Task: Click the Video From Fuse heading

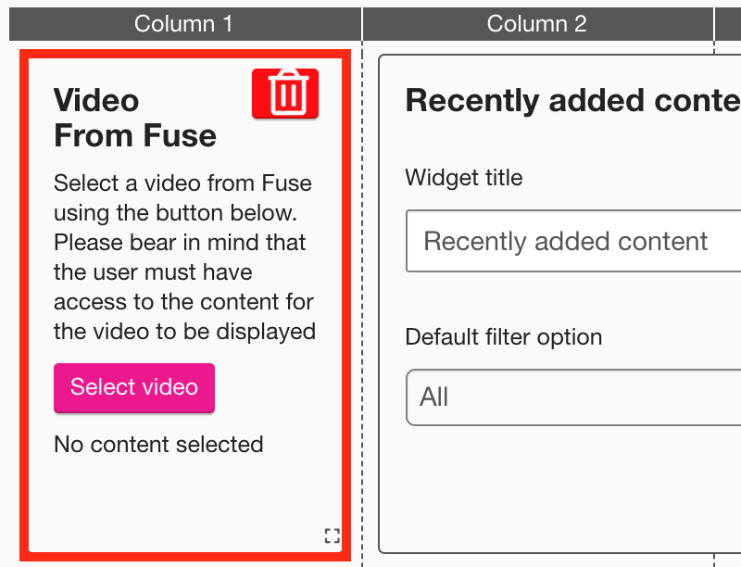Action: click(135, 118)
